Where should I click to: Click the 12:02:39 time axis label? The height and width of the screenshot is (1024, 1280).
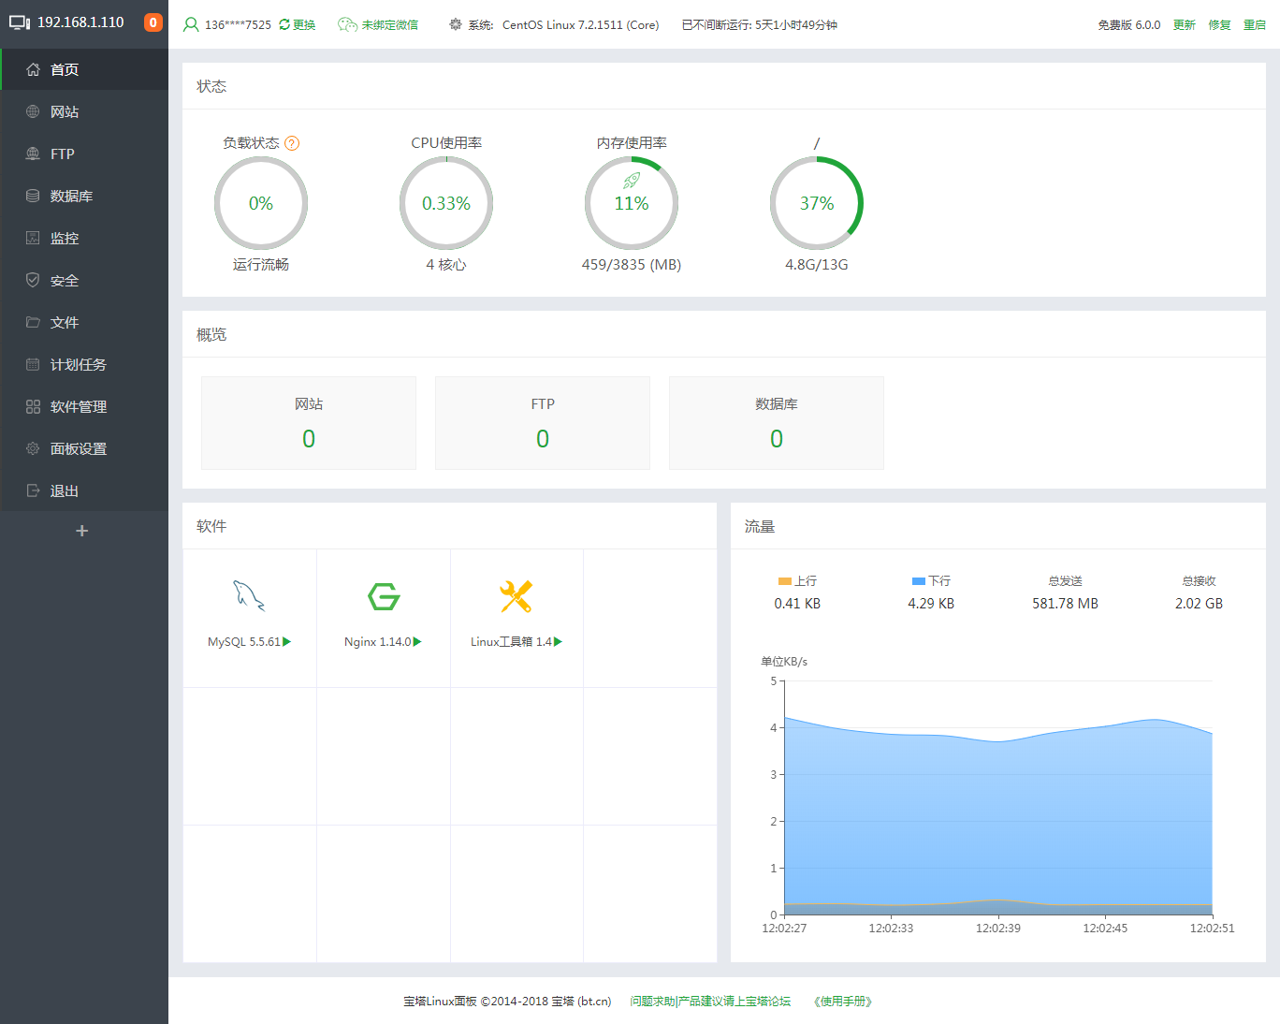click(998, 929)
